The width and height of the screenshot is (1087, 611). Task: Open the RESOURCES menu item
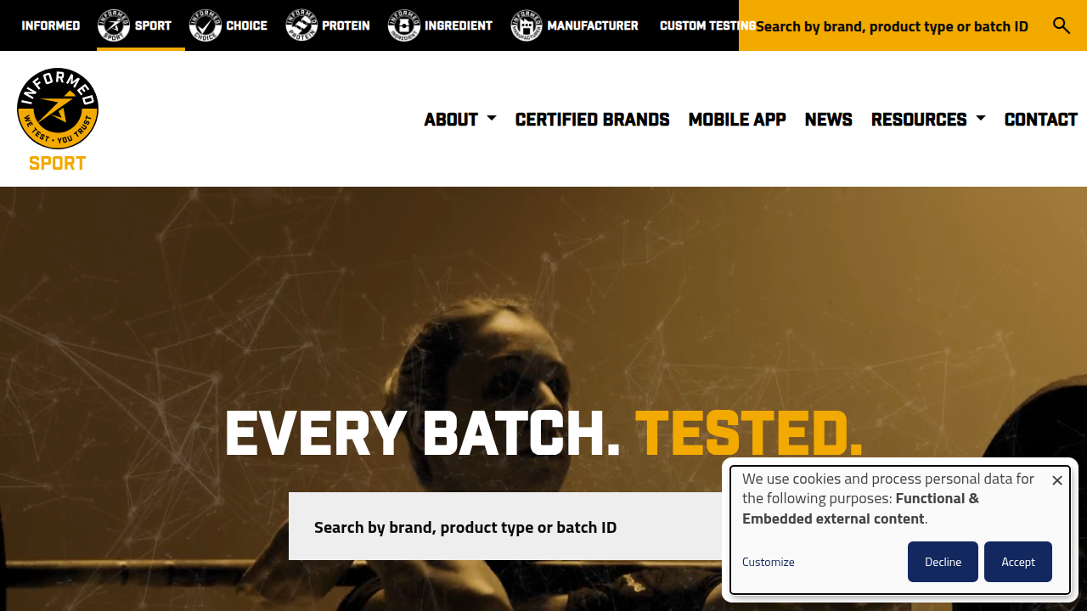pyautogui.click(x=919, y=119)
